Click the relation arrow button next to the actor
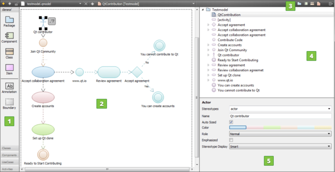The width and height of the screenshot is (335, 172). coord(52,21)
